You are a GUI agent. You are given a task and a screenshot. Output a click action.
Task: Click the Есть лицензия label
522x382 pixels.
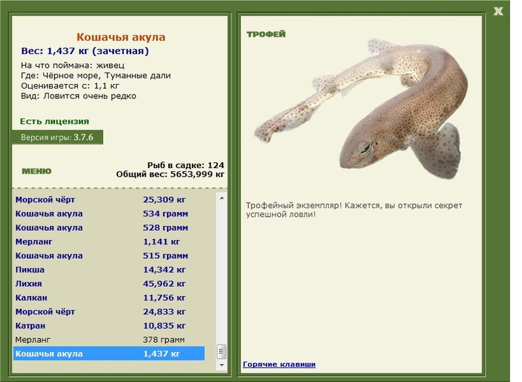click(x=54, y=121)
